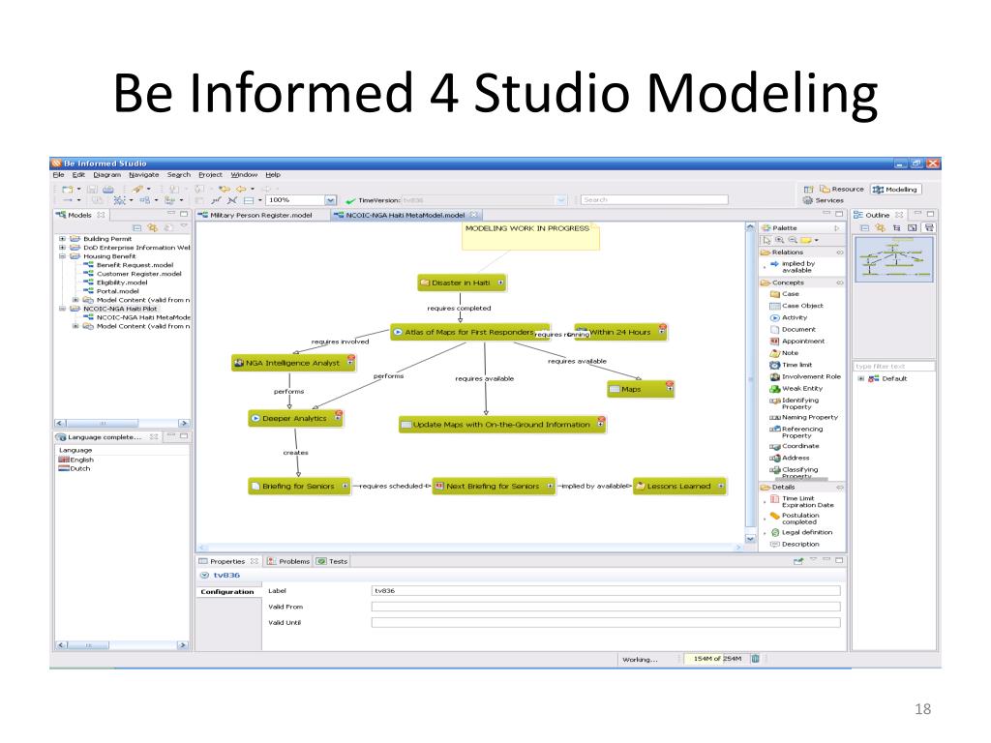The width and height of the screenshot is (991, 743).
Task: Run garbage collector trash icon
Action: tap(755, 658)
